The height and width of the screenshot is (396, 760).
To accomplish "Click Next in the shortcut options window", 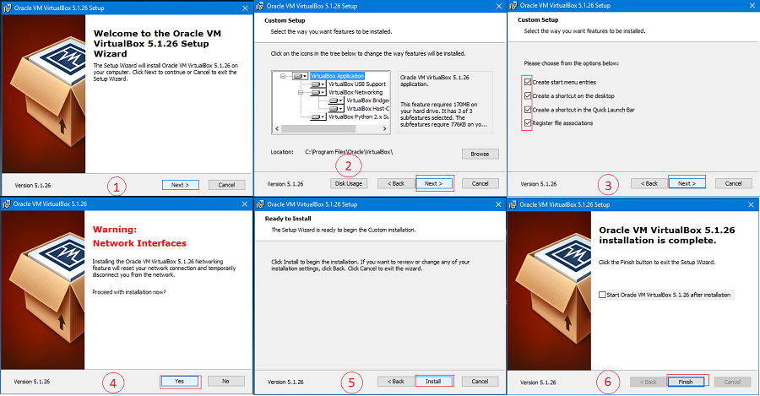I will tap(687, 184).
